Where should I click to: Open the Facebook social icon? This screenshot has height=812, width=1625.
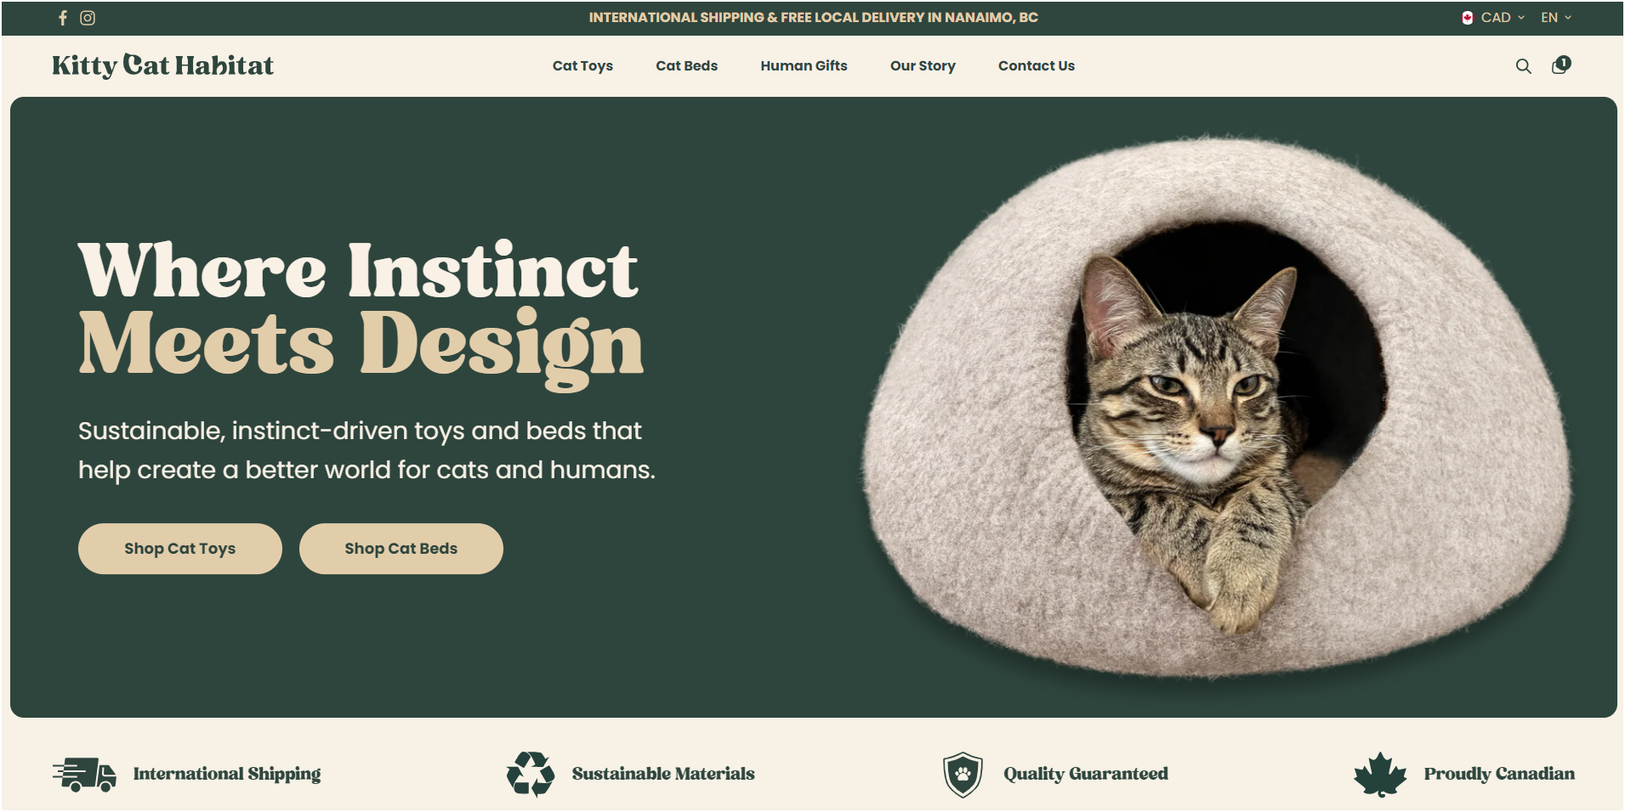63,18
